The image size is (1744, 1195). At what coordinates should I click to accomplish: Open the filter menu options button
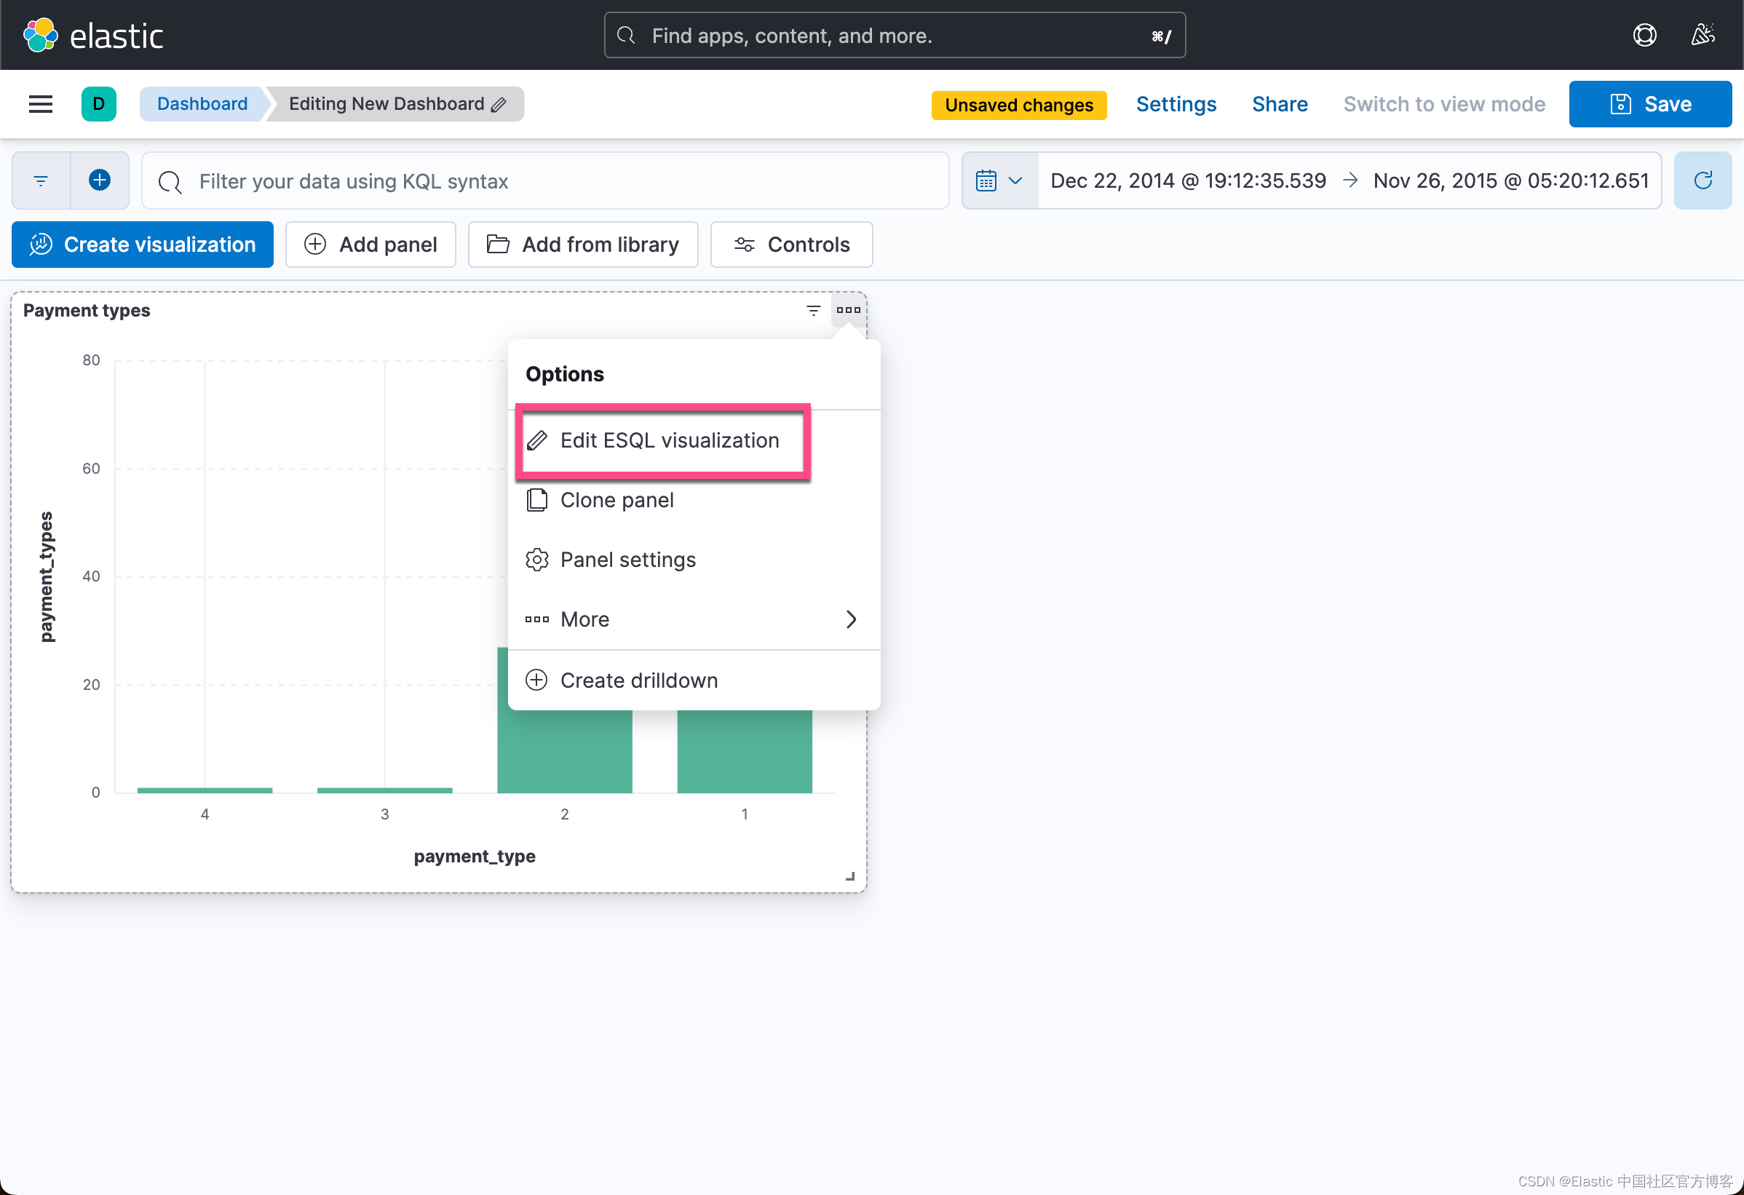click(x=41, y=180)
